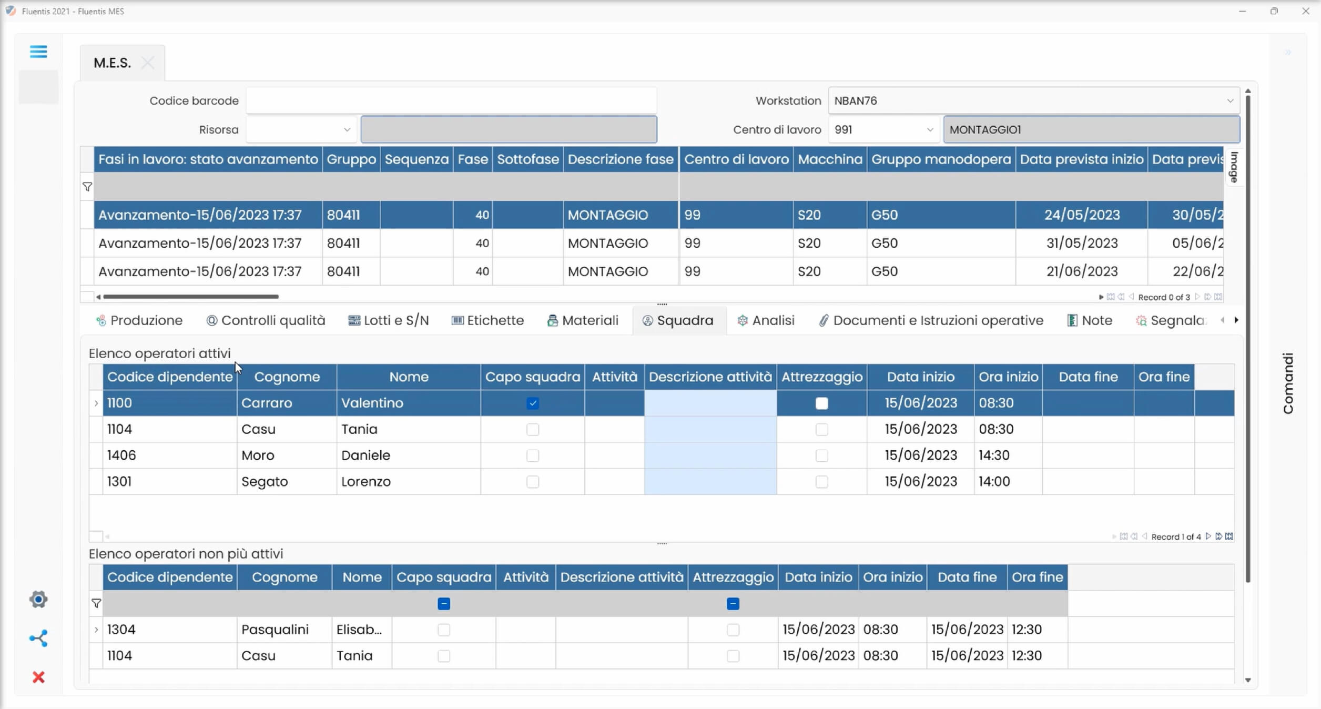Click the Produzione tab icon
The image size is (1321, 709).
(101, 320)
